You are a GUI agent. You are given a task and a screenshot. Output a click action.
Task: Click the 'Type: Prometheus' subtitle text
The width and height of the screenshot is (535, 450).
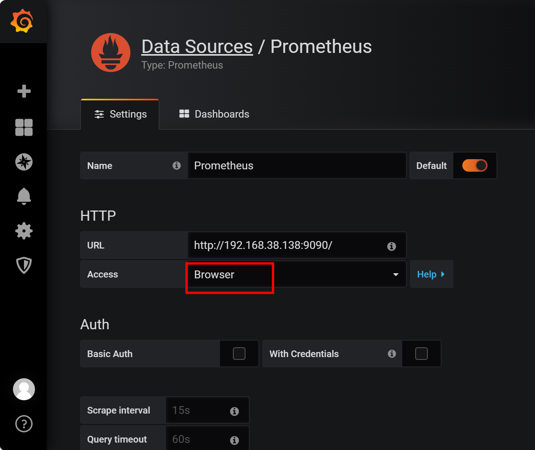[182, 65]
